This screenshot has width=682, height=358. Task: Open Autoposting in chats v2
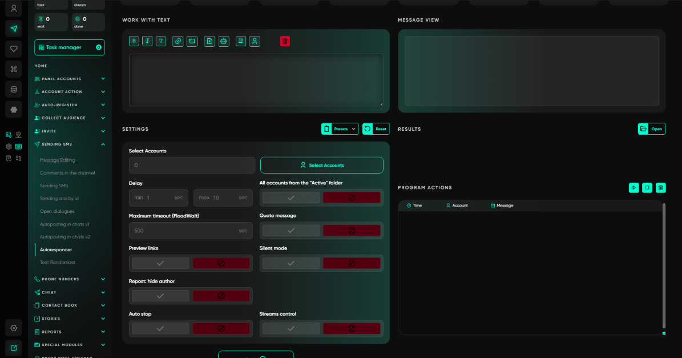click(x=65, y=237)
